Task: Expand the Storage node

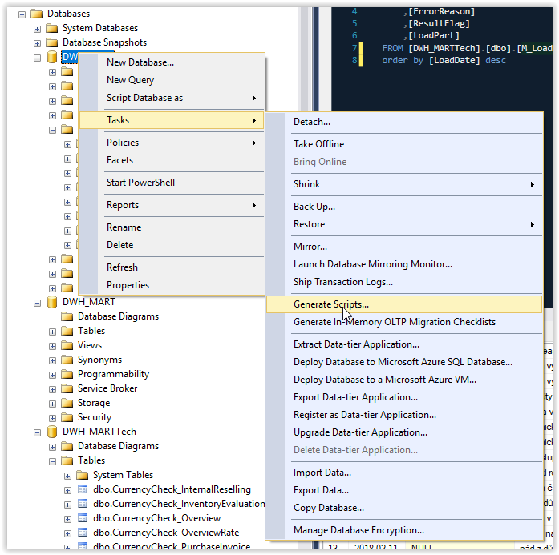Action: tap(52, 404)
